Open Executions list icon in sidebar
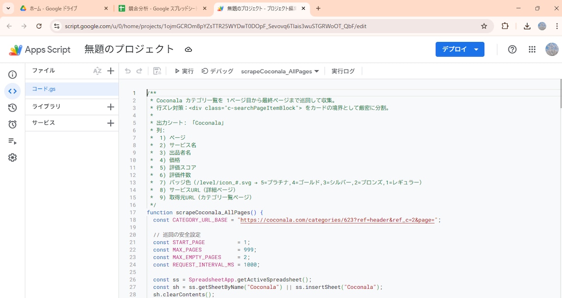Viewport: 562px width, 298px height. (12, 141)
